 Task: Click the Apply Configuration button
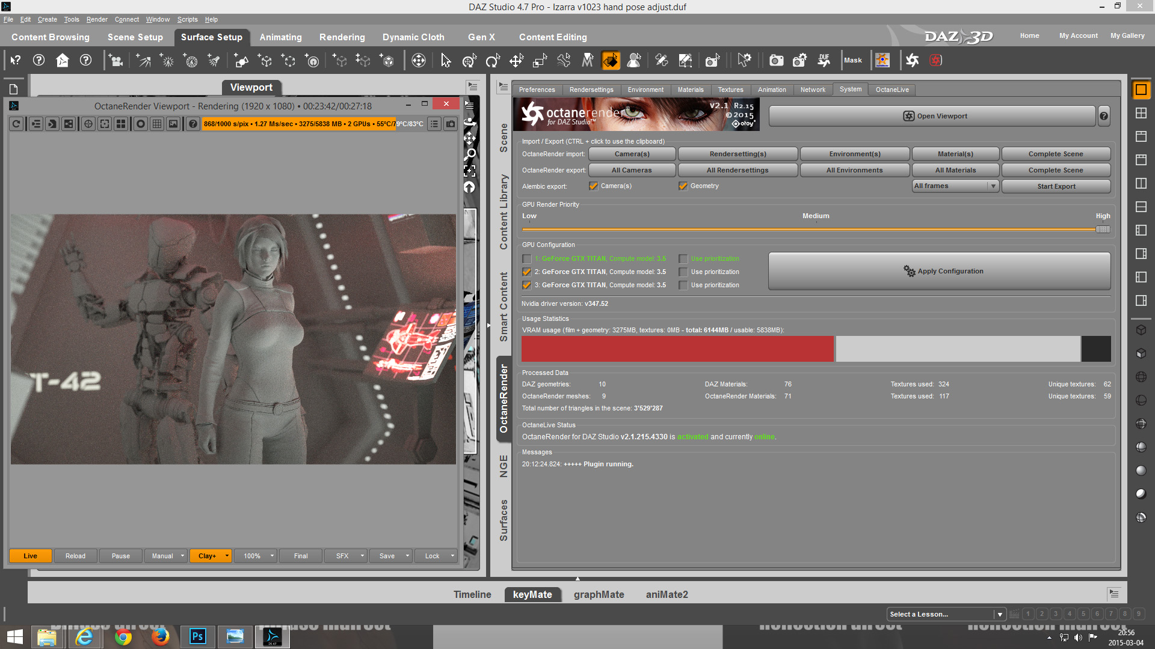(x=939, y=271)
